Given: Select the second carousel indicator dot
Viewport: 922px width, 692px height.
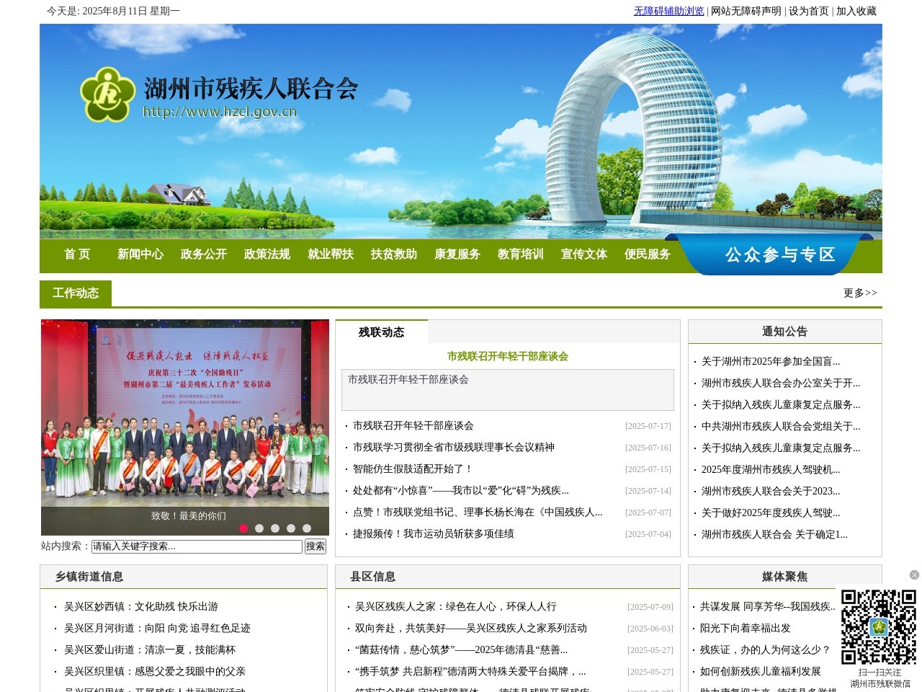Looking at the screenshot, I should coord(261,528).
